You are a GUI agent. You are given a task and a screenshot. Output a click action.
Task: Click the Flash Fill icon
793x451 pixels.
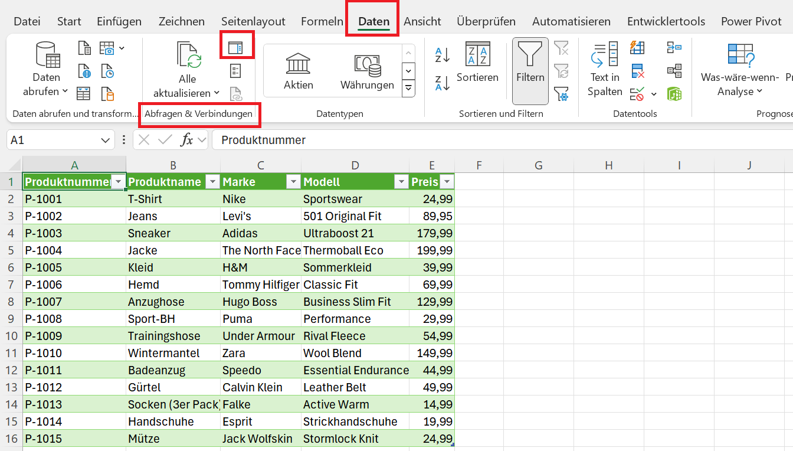[637, 48]
